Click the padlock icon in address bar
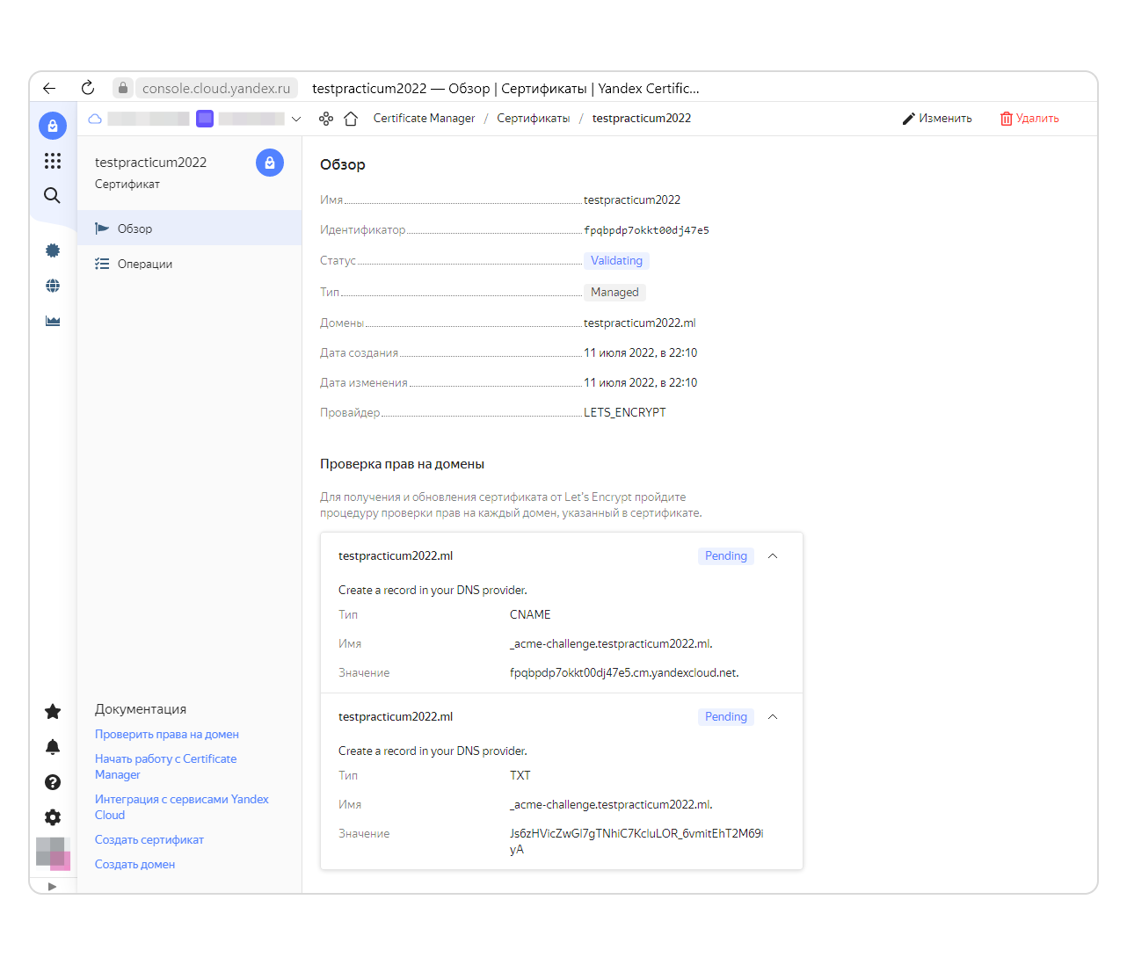This screenshot has height=965, width=1127. point(123,88)
